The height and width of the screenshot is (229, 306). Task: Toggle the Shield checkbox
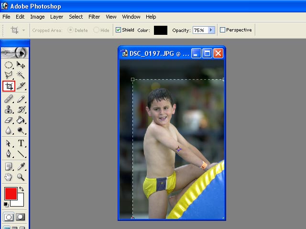pyautogui.click(x=118, y=30)
